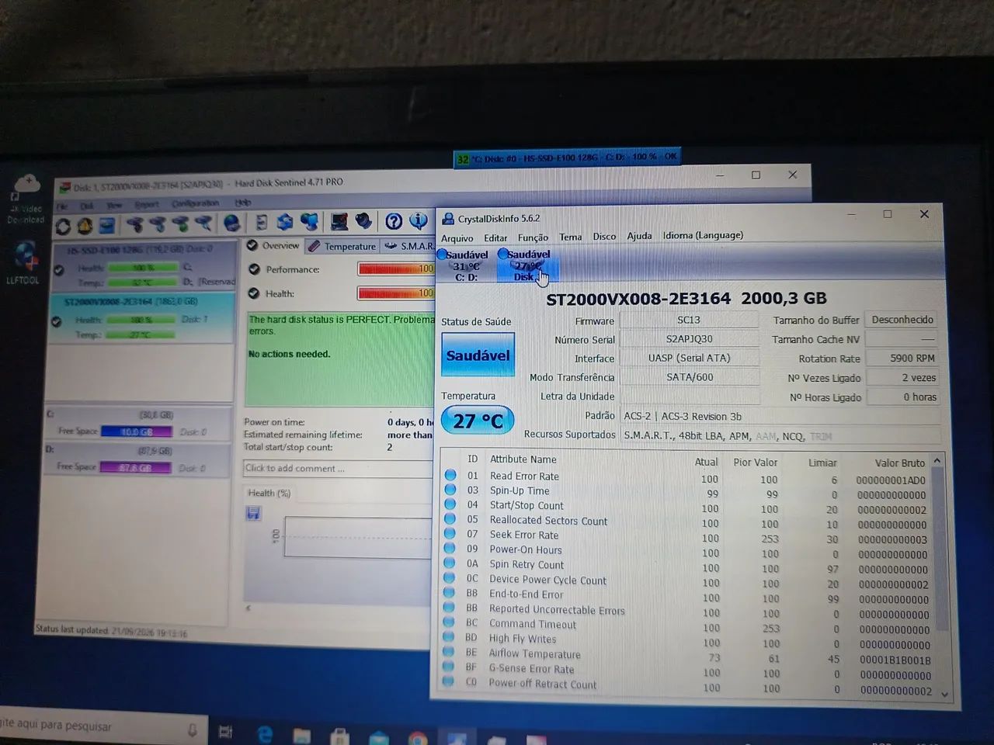994x745 pixels.
Task: Click scroll-down arrow of CrystalDiskInfo attribute list
Action: (x=945, y=694)
